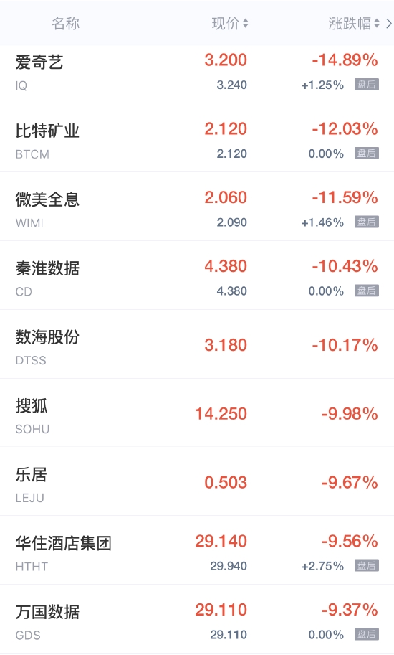This screenshot has width=394, height=655.
Task: Open 爱奇艺 IQ stock details
Action: pyautogui.click(x=197, y=74)
